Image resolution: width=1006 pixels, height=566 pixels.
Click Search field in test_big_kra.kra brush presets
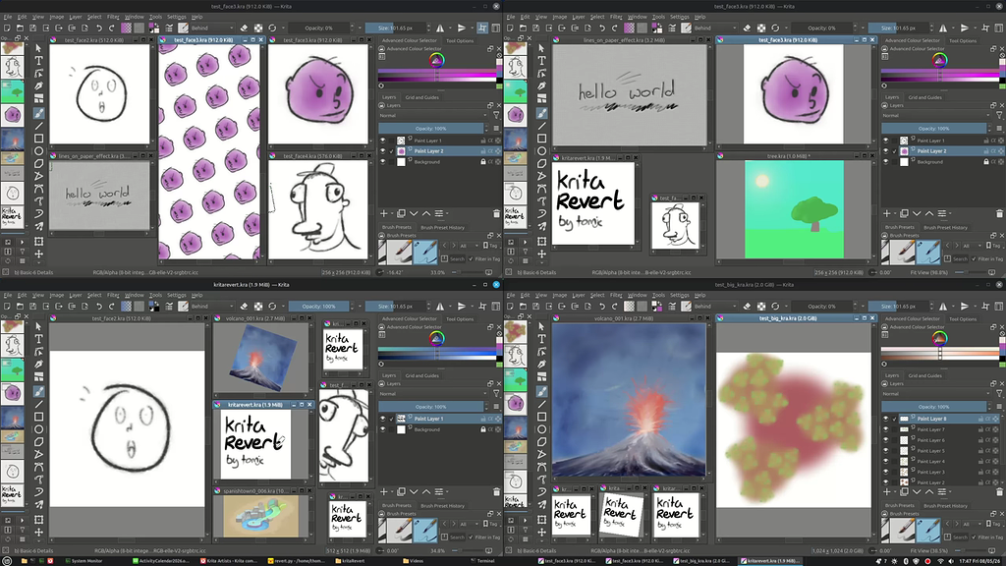[961, 538]
